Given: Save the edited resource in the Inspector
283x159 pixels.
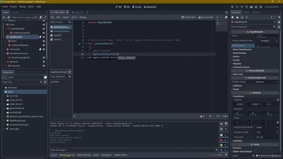Looking at the screenshot, I should 242,17.
